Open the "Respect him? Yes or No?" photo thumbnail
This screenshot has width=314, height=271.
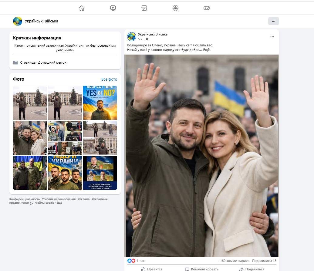(x=100, y=103)
